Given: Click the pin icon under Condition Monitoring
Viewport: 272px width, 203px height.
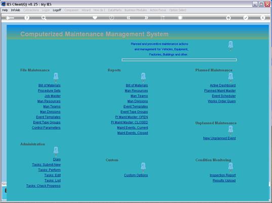Looking at the screenshot, I should click(230, 167).
